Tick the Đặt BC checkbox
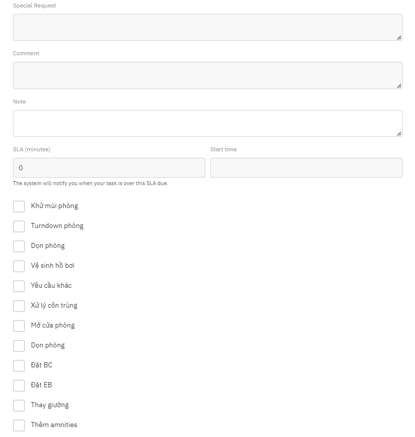This screenshot has height=437, width=415. click(19, 366)
